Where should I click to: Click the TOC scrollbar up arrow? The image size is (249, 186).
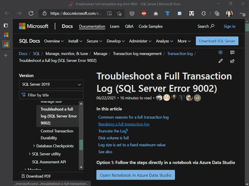coord(81,103)
